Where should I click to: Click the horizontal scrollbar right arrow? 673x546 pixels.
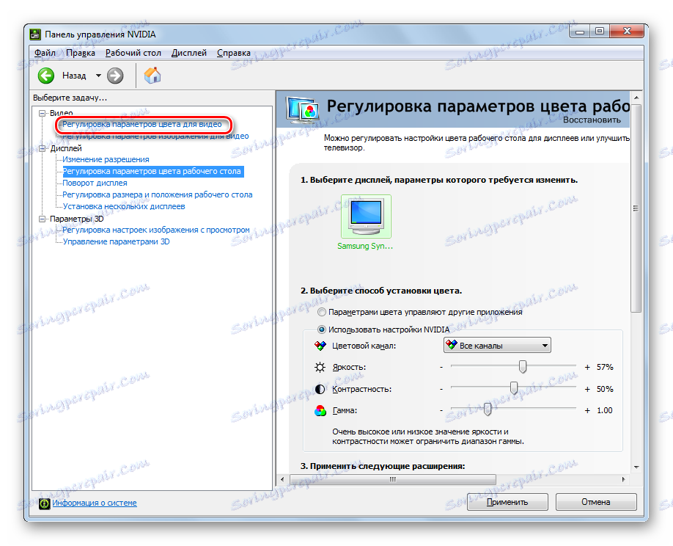coord(623,479)
